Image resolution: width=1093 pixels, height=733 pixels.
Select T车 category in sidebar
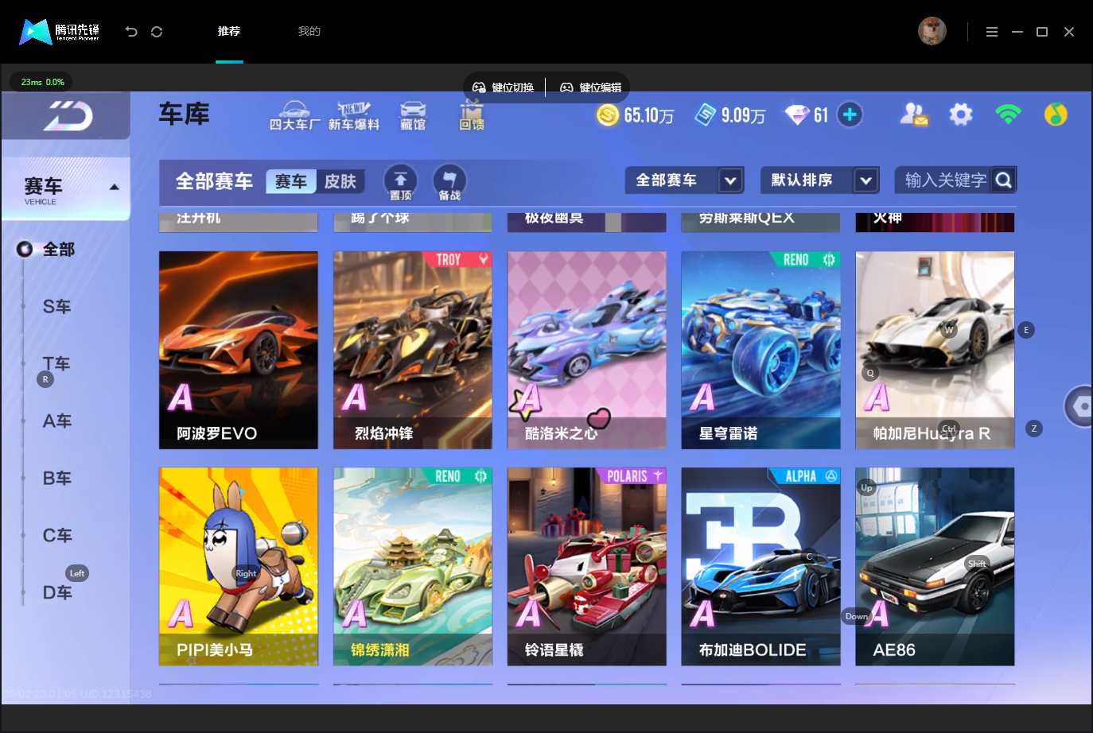pos(56,364)
